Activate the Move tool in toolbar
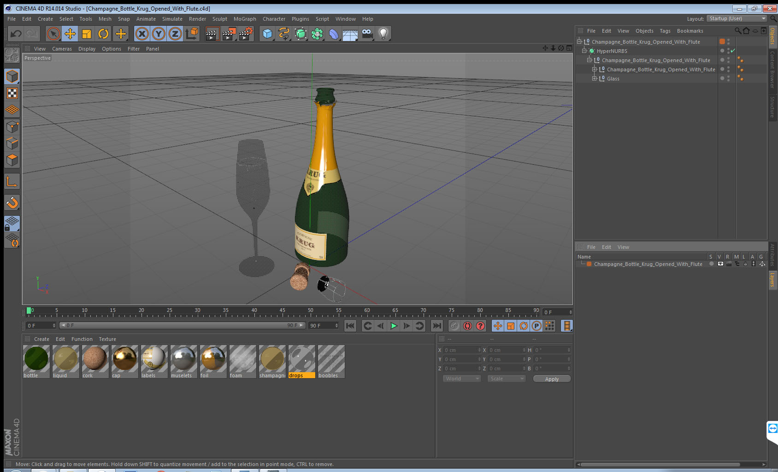 pos(70,34)
